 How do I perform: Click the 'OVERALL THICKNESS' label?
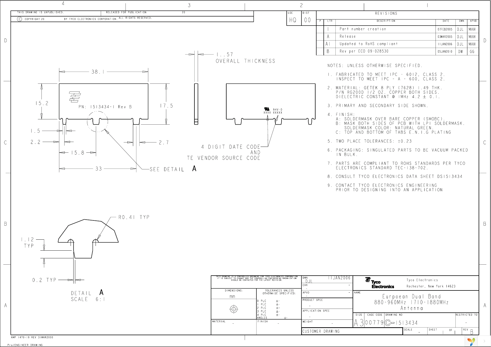(x=245, y=61)
